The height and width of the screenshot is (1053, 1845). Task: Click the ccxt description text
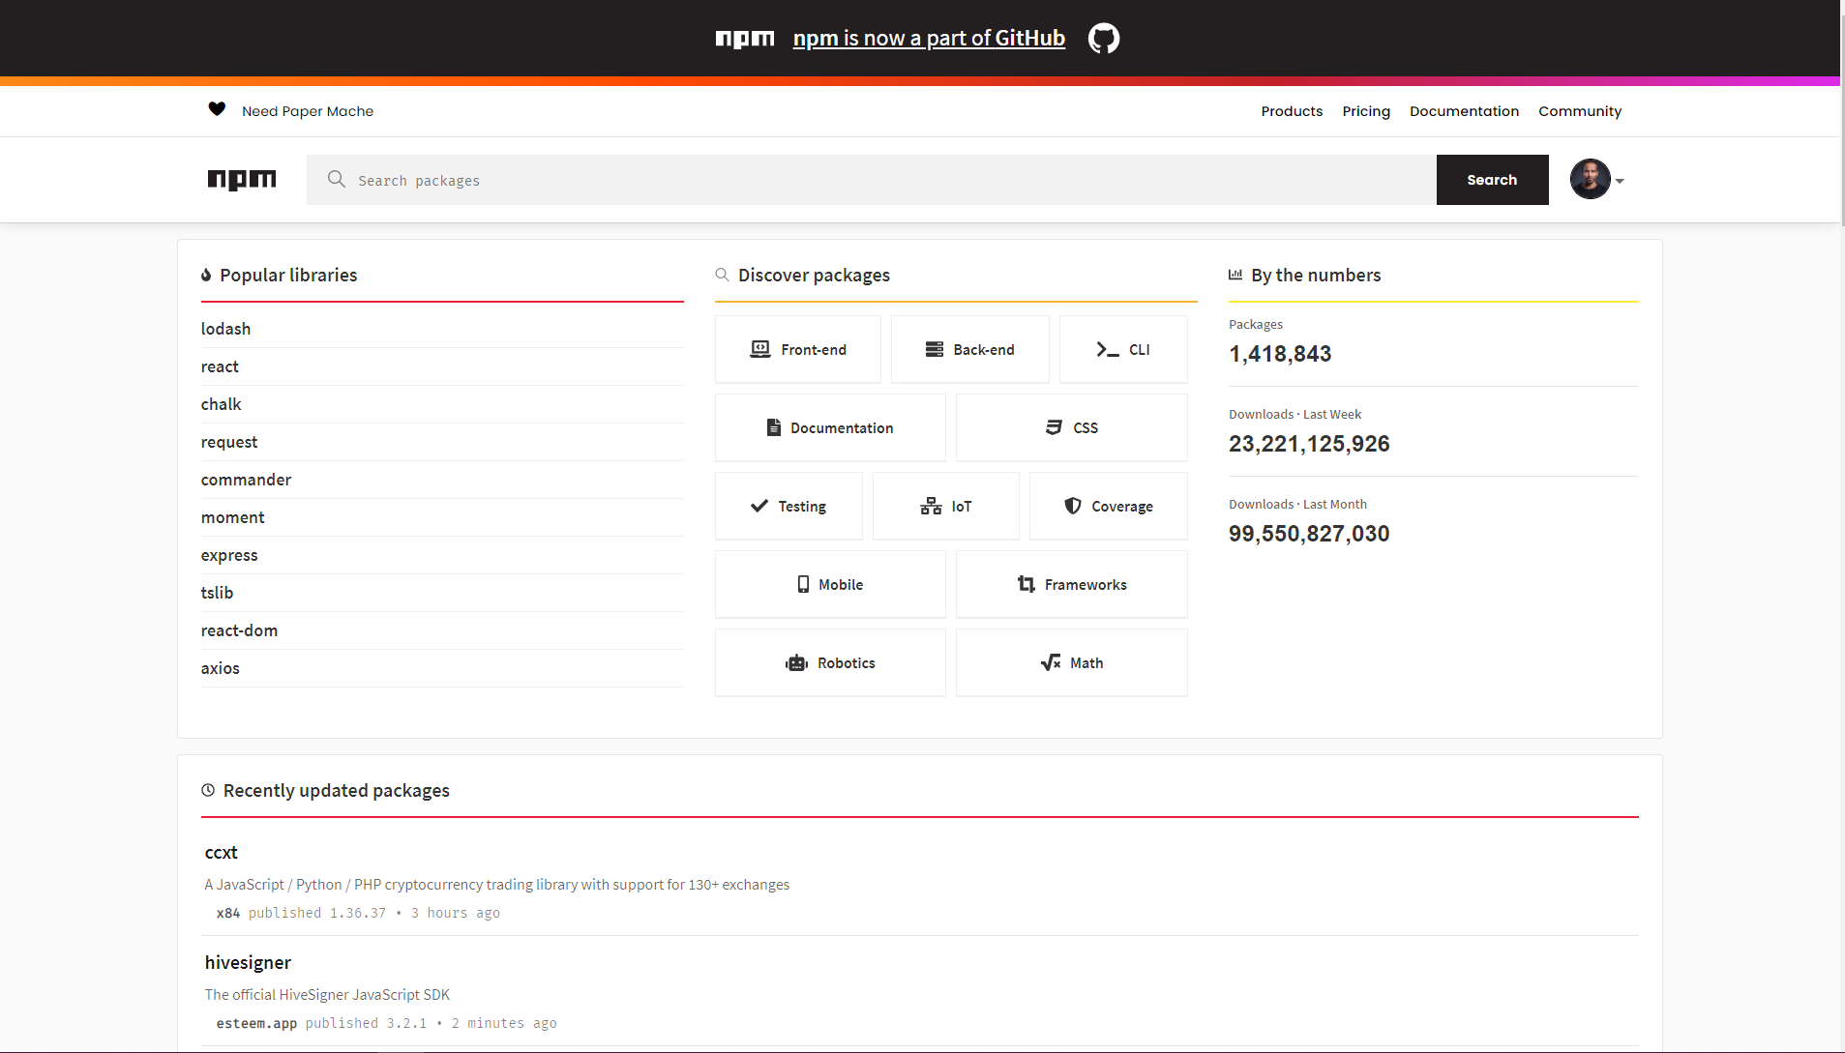pyautogui.click(x=497, y=885)
